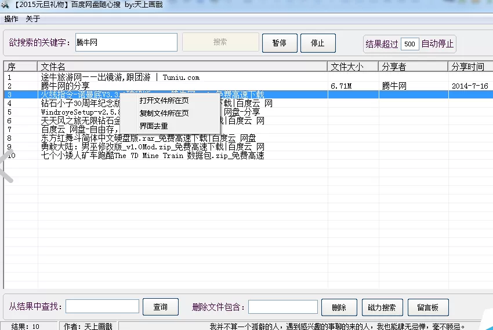The image size is (493, 330).
Task: Click the 从结果中查找 input field
Action: tap(102, 306)
